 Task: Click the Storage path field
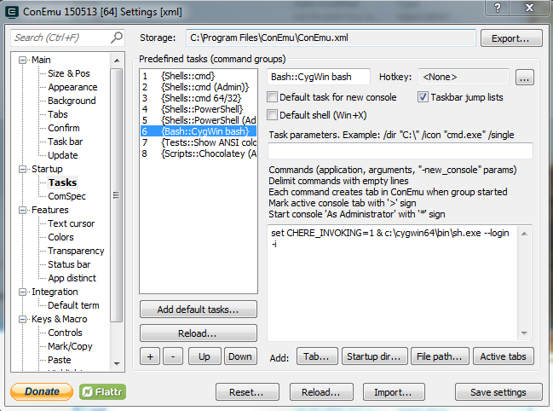pos(331,38)
